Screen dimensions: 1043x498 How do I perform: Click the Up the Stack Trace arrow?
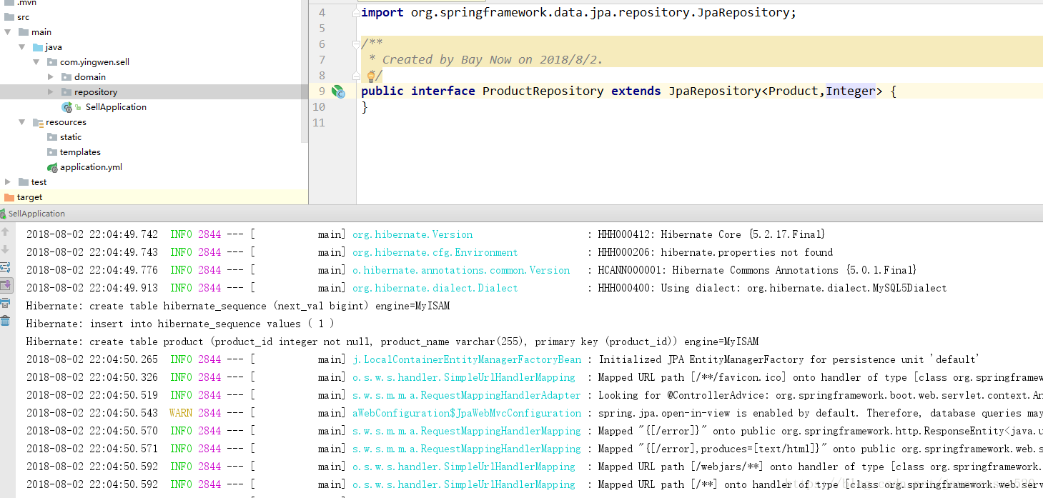5,232
